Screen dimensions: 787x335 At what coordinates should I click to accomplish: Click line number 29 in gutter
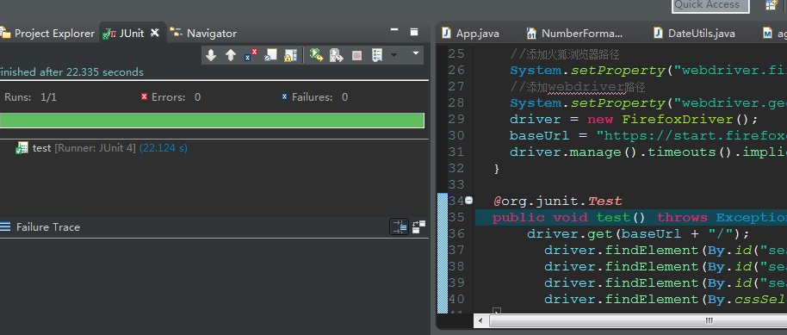click(x=456, y=119)
